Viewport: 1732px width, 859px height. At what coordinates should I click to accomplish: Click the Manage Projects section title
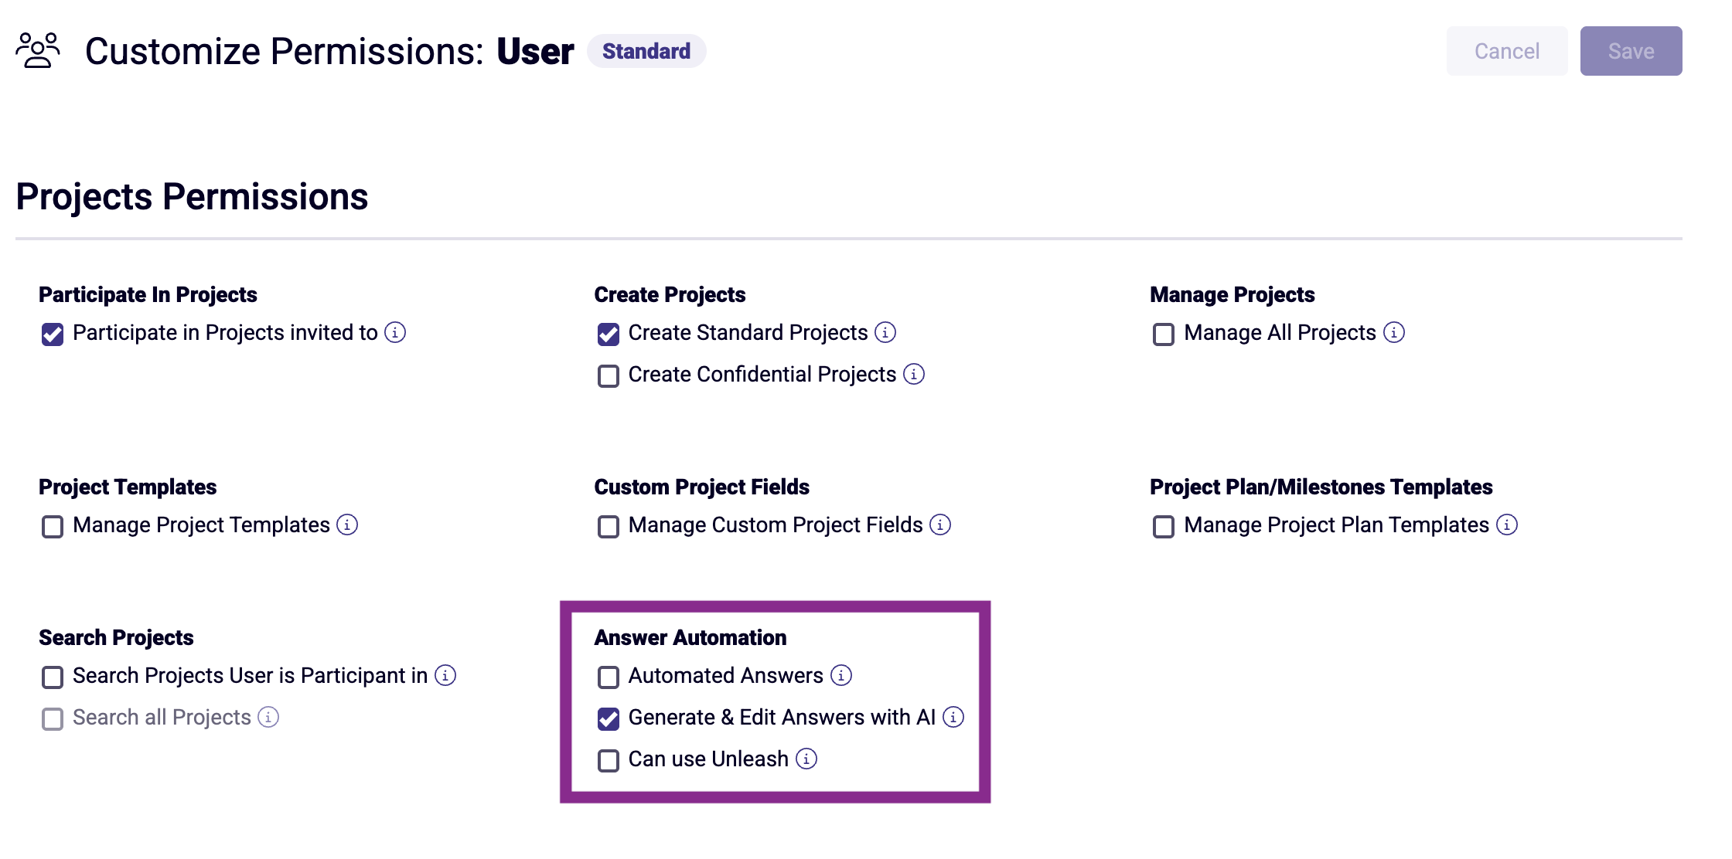[x=1233, y=294]
